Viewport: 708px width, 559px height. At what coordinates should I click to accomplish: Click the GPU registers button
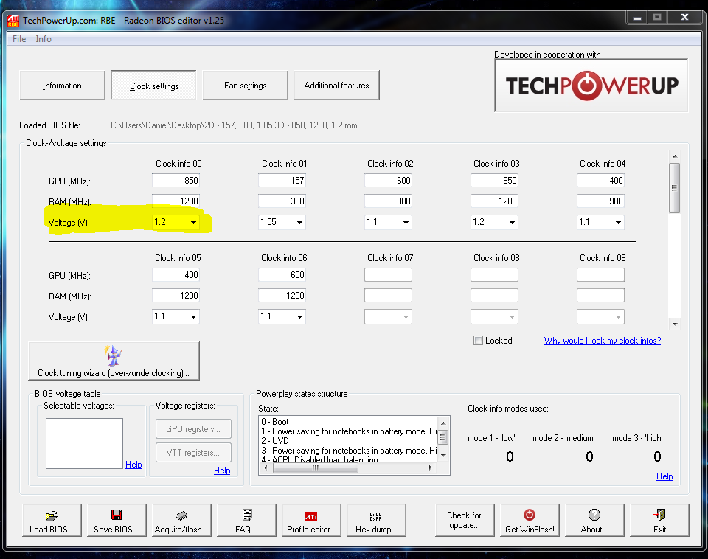pyautogui.click(x=193, y=429)
